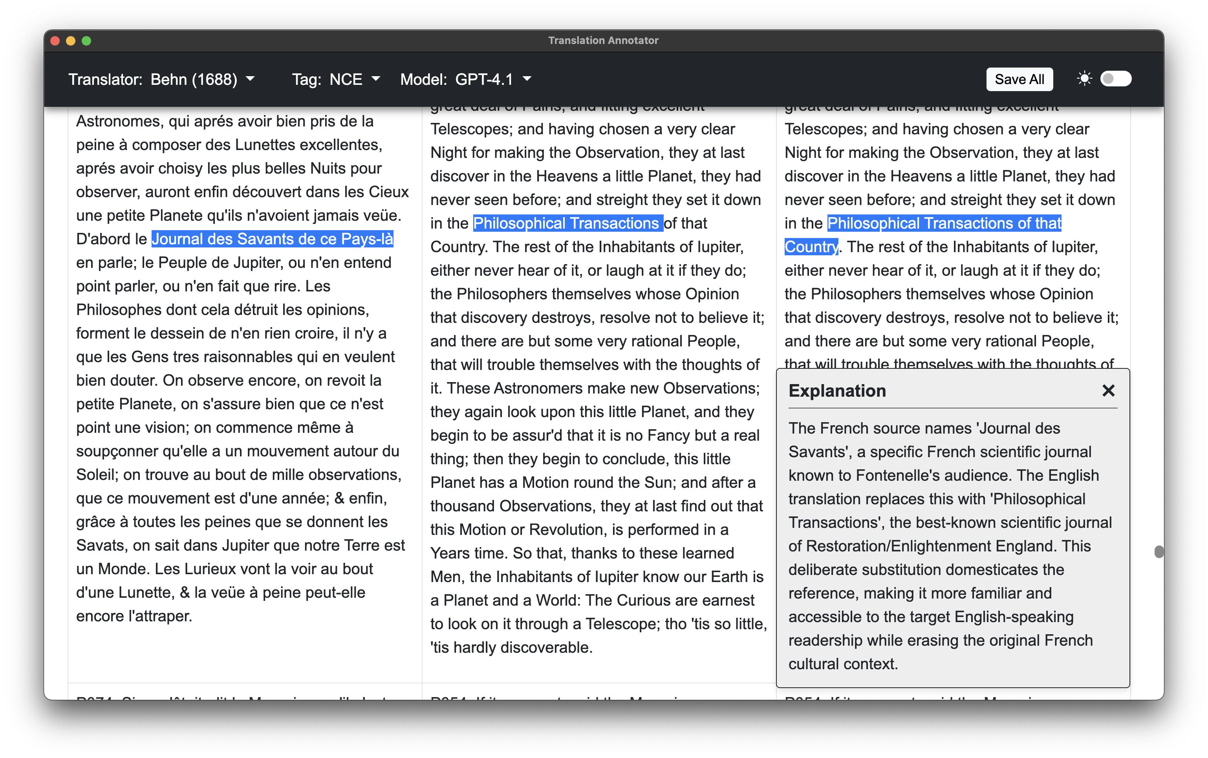
Task: Click the sun brightness icon
Action: pos(1084,79)
